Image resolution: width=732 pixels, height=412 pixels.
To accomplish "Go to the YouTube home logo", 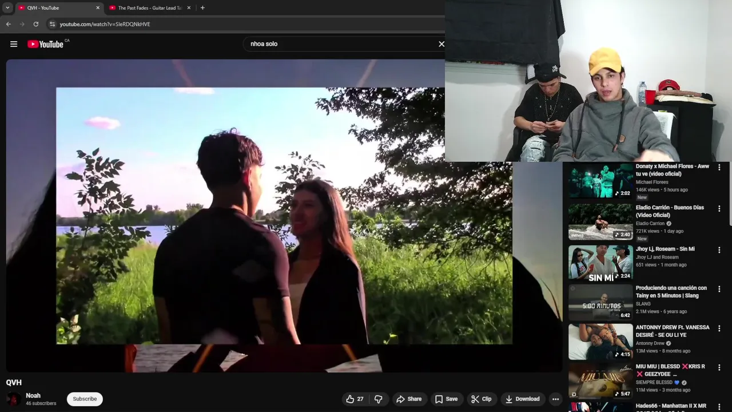I will (x=46, y=44).
